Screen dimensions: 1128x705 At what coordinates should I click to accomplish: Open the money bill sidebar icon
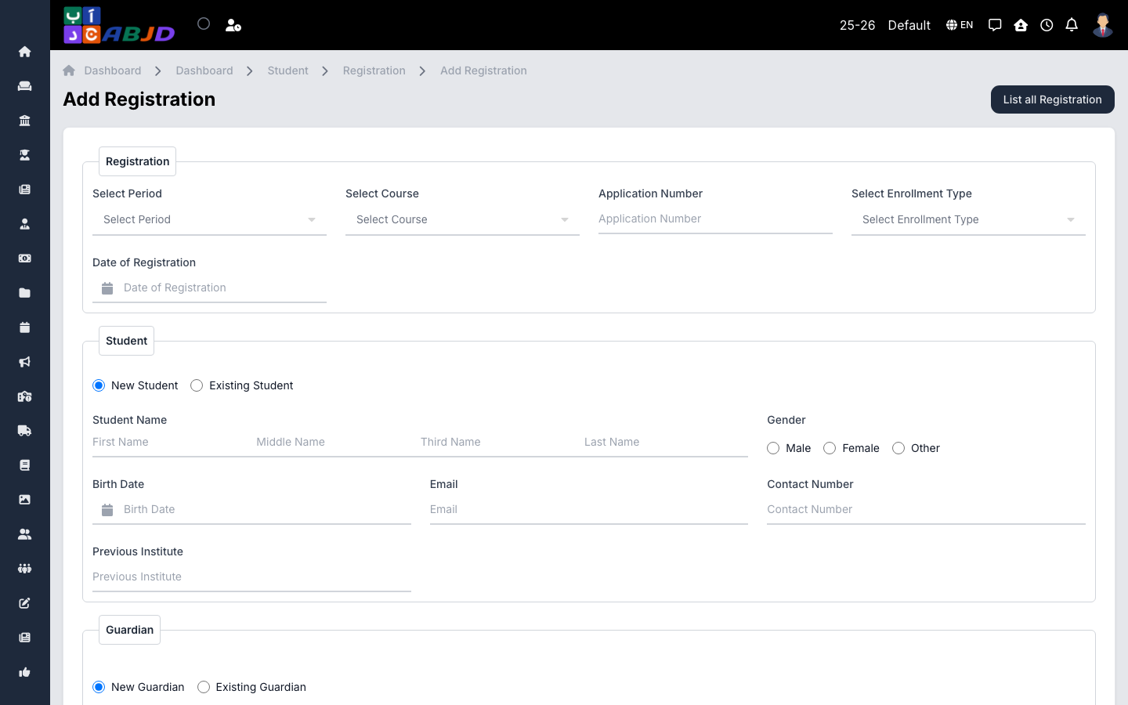24,258
